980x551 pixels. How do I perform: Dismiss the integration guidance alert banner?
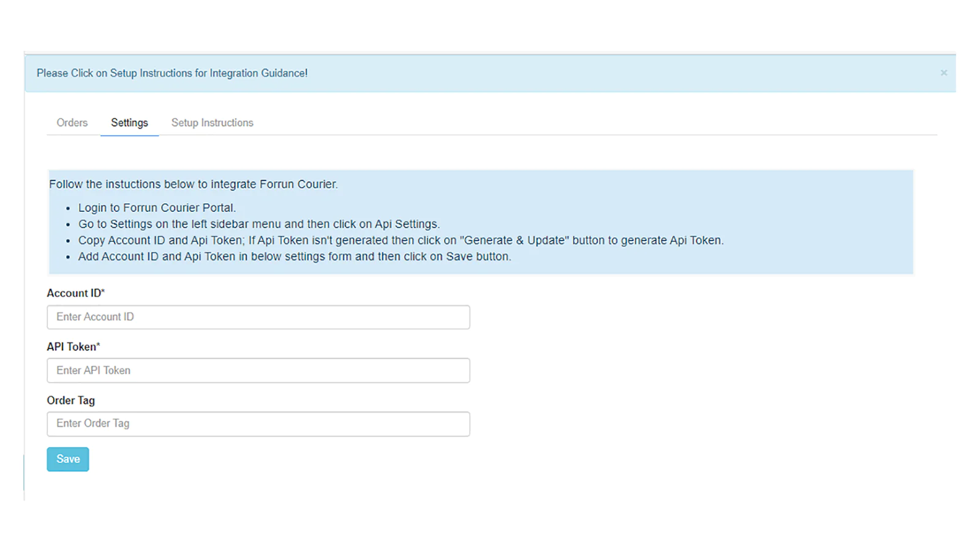[943, 73]
